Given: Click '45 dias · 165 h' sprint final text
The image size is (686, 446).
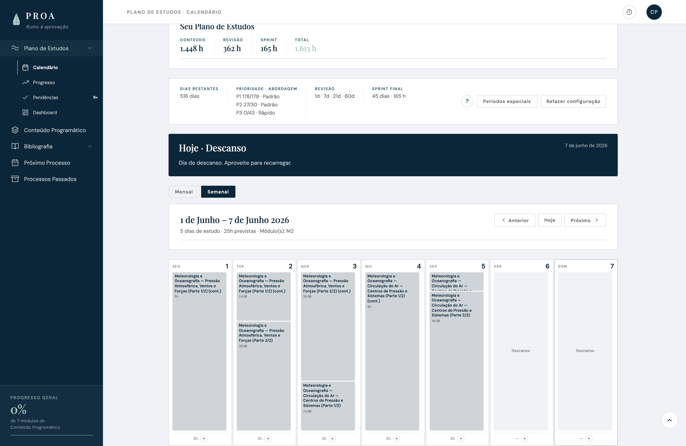Looking at the screenshot, I should click(x=389, y=96).
